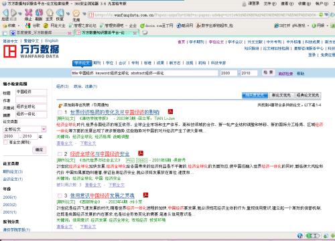Open the 学位论文 top navigation link
Viewport: 335px width, 241px height.
[216, 42]
